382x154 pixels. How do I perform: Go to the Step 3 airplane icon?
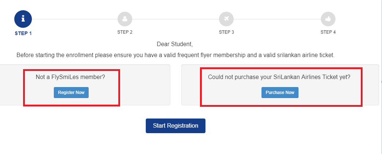[226, 19]
